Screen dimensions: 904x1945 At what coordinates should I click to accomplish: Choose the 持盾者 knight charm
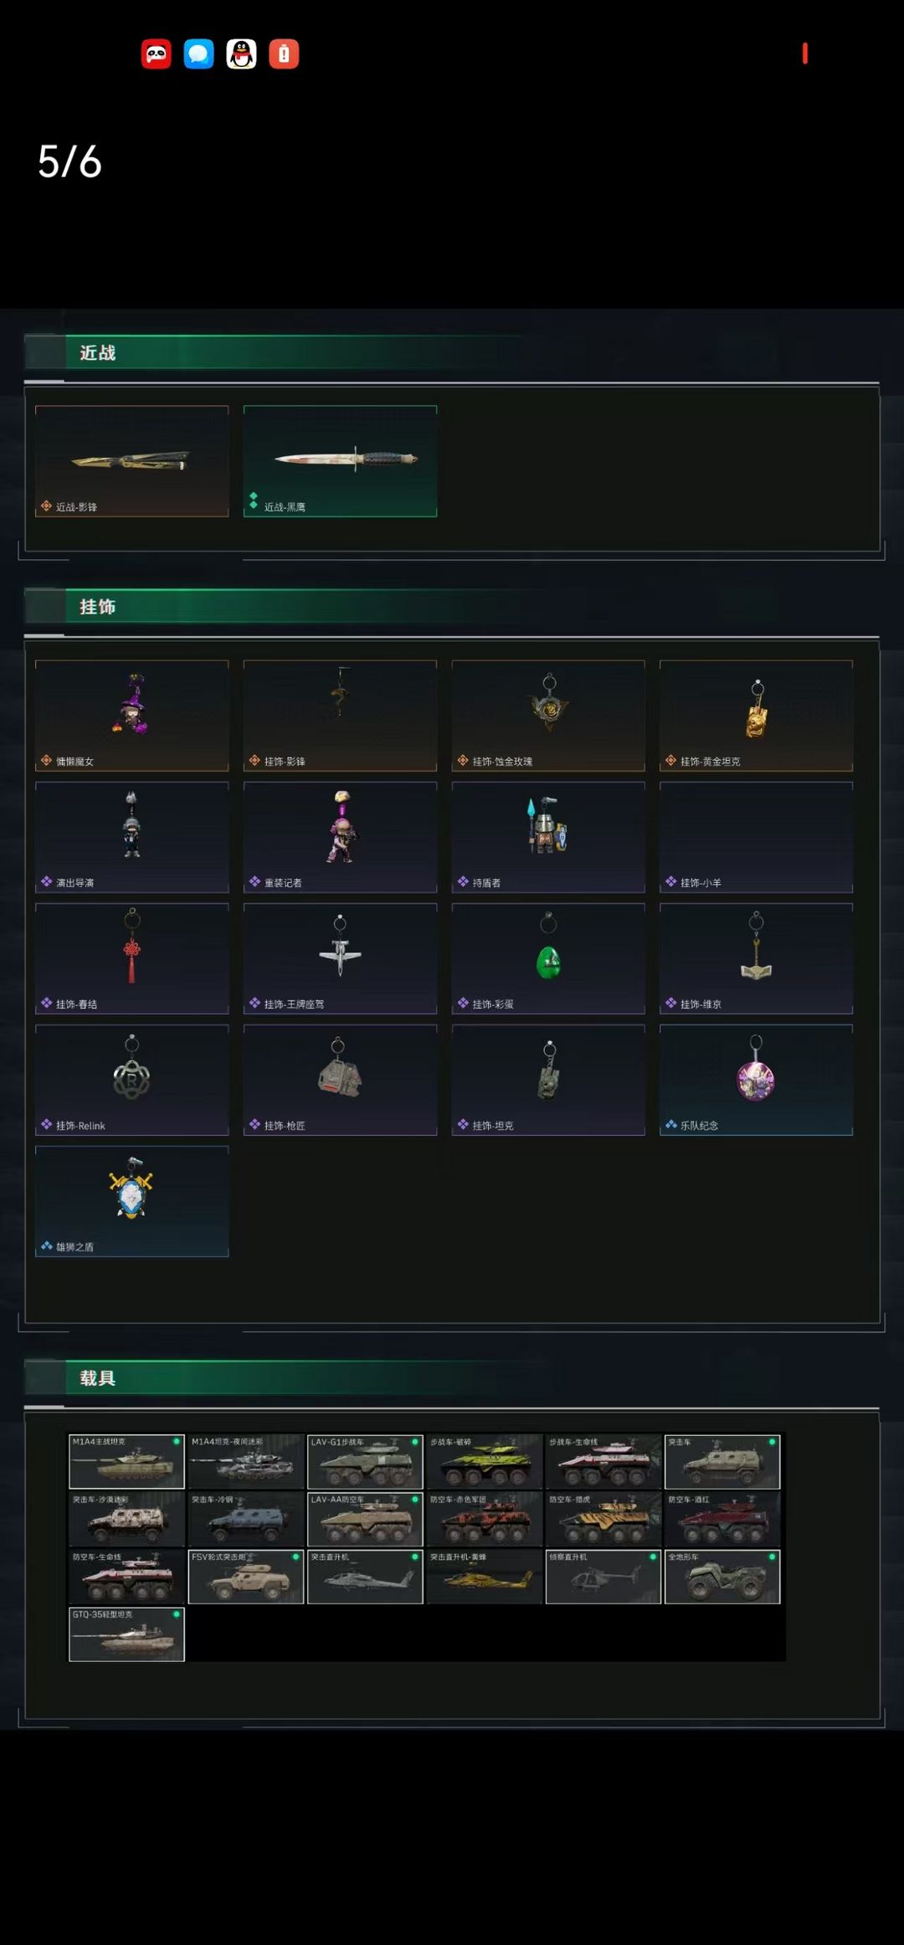pos(548,837)
